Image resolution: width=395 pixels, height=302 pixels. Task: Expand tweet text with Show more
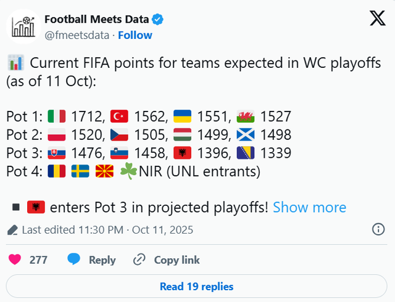(309, 207)
